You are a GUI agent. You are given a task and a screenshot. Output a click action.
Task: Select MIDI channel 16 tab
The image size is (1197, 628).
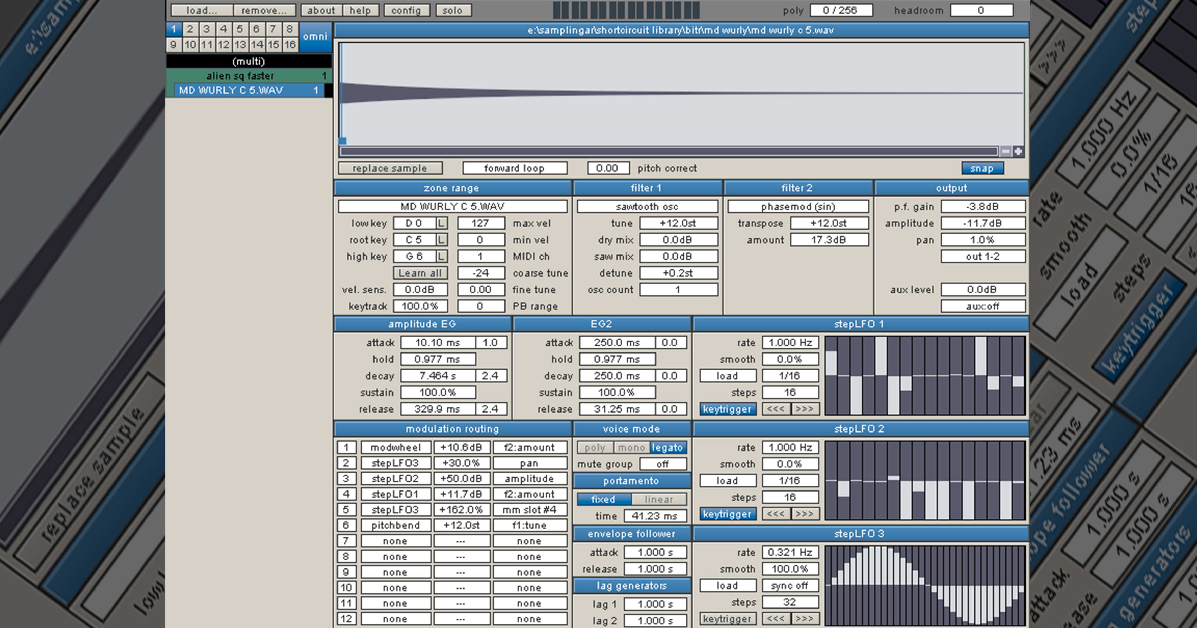[x=290, y=45]
